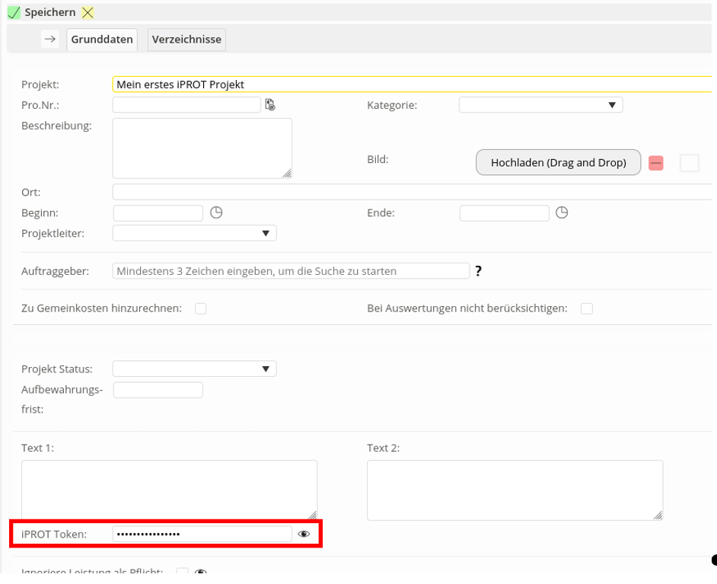The height and width of the screenshot is (584, 717).
Task: Open the Verzeichnisse tab
Action: 186,40
